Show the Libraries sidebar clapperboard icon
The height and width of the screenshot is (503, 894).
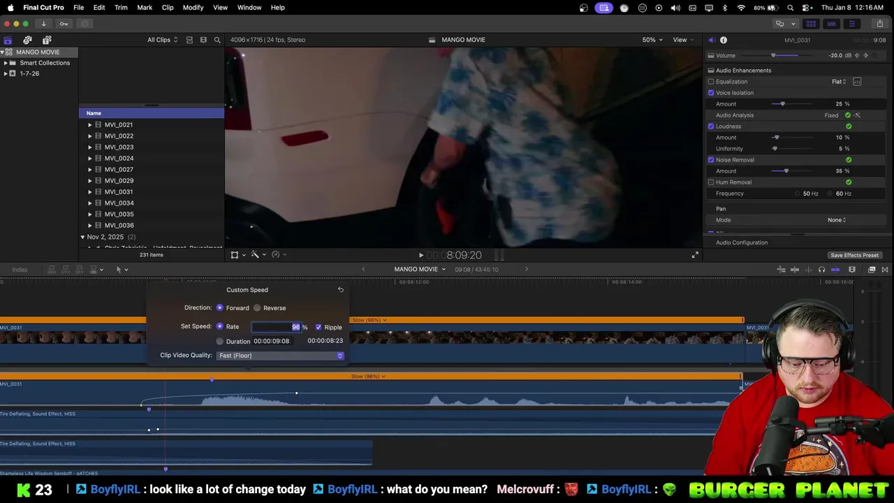tap(8, 40)
